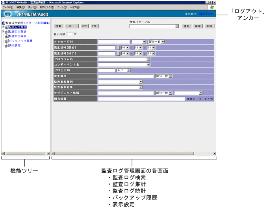Click the Windows logo in browser corner
Image resolution: width=269 pixels, height=209 pixels.
pos(212,7)
